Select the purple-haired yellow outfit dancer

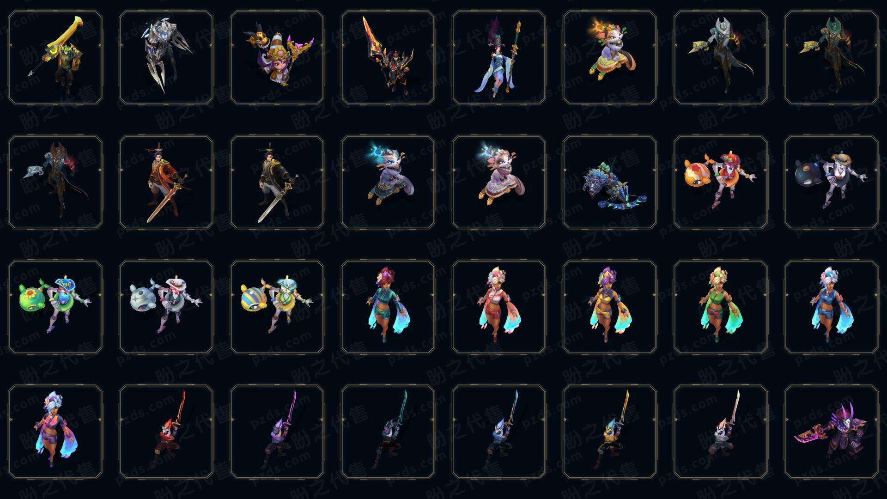(x=610, y=307)
